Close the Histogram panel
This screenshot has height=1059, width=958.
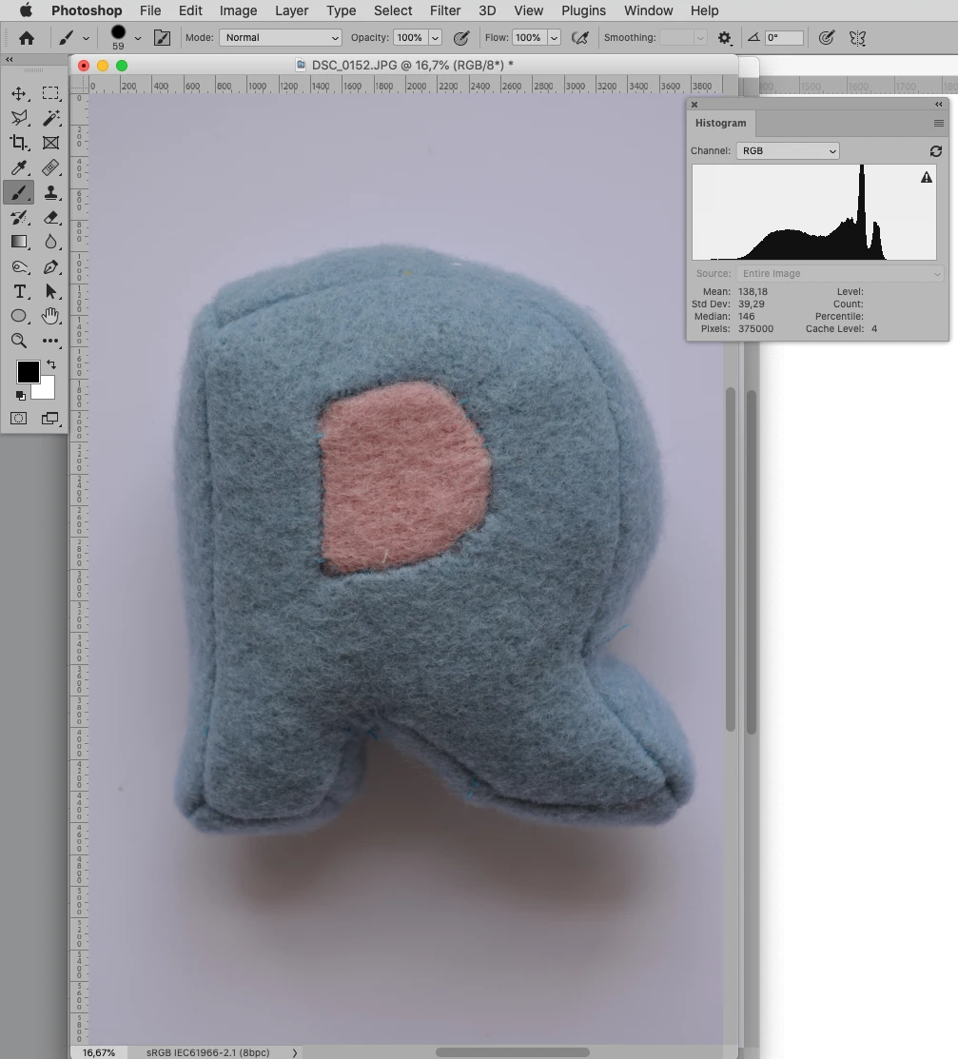(x=694, y=105)
